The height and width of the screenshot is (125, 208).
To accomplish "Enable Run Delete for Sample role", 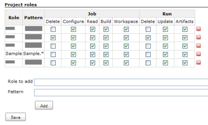I will click(148, 54).
